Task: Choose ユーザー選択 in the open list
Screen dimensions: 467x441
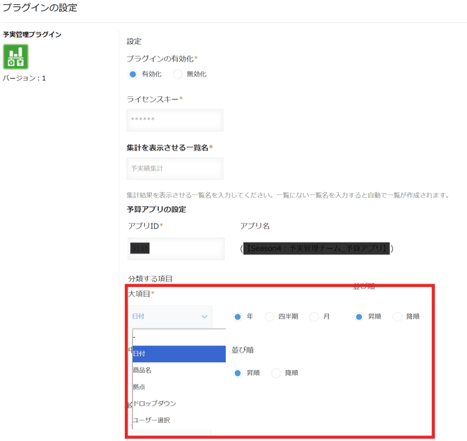Action: (178, 420)
